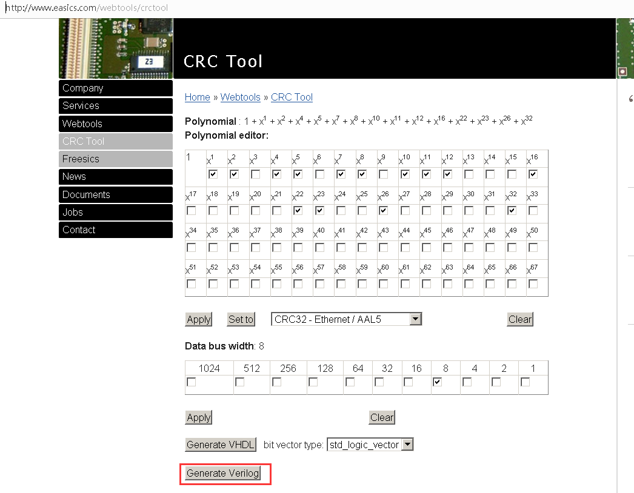
Task: Open the CRC32 - Ethernet / AAL5 preset dropdown
Action: pyautogui.click(x=347, y=319)
